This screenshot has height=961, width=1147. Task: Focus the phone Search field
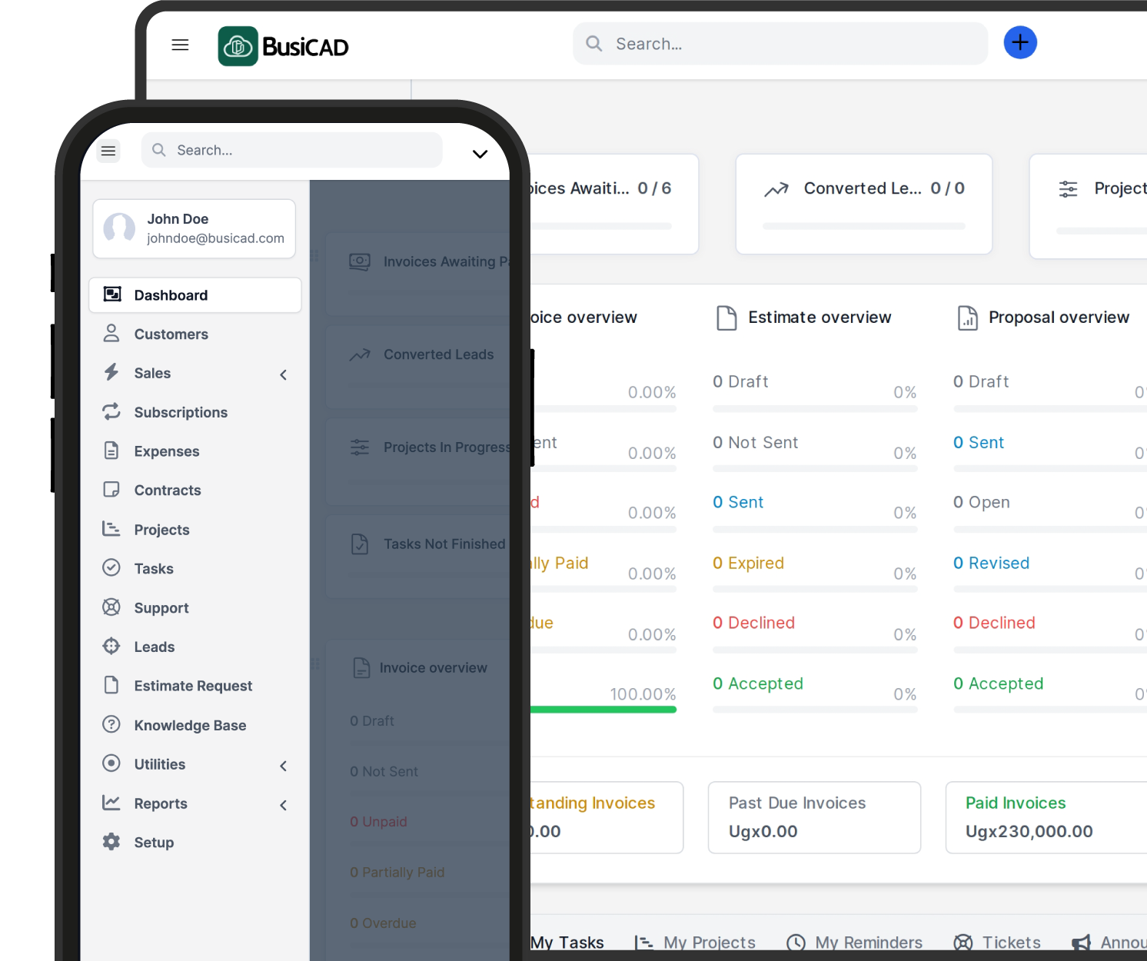click(292, 150)
